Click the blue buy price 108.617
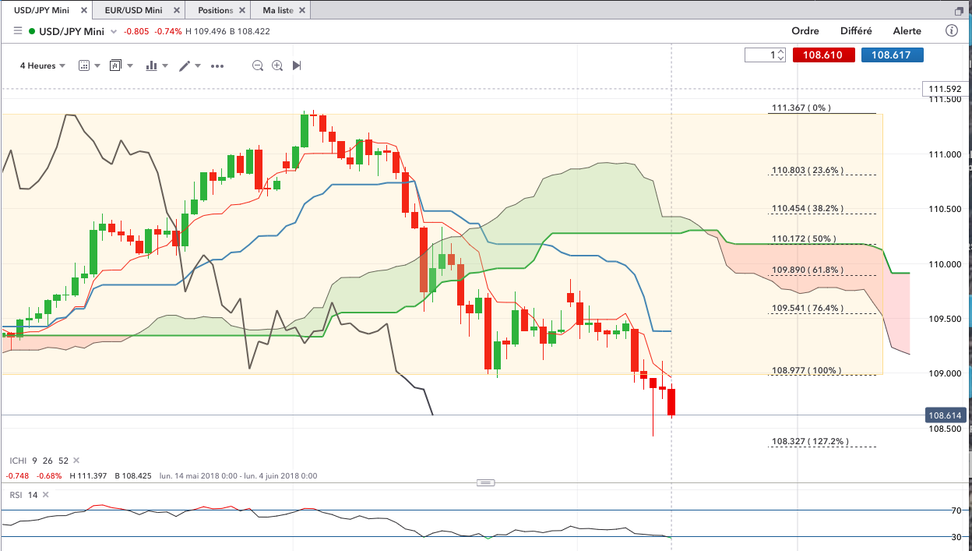This screenshot has height=551, width=972. tap(892, 55)
